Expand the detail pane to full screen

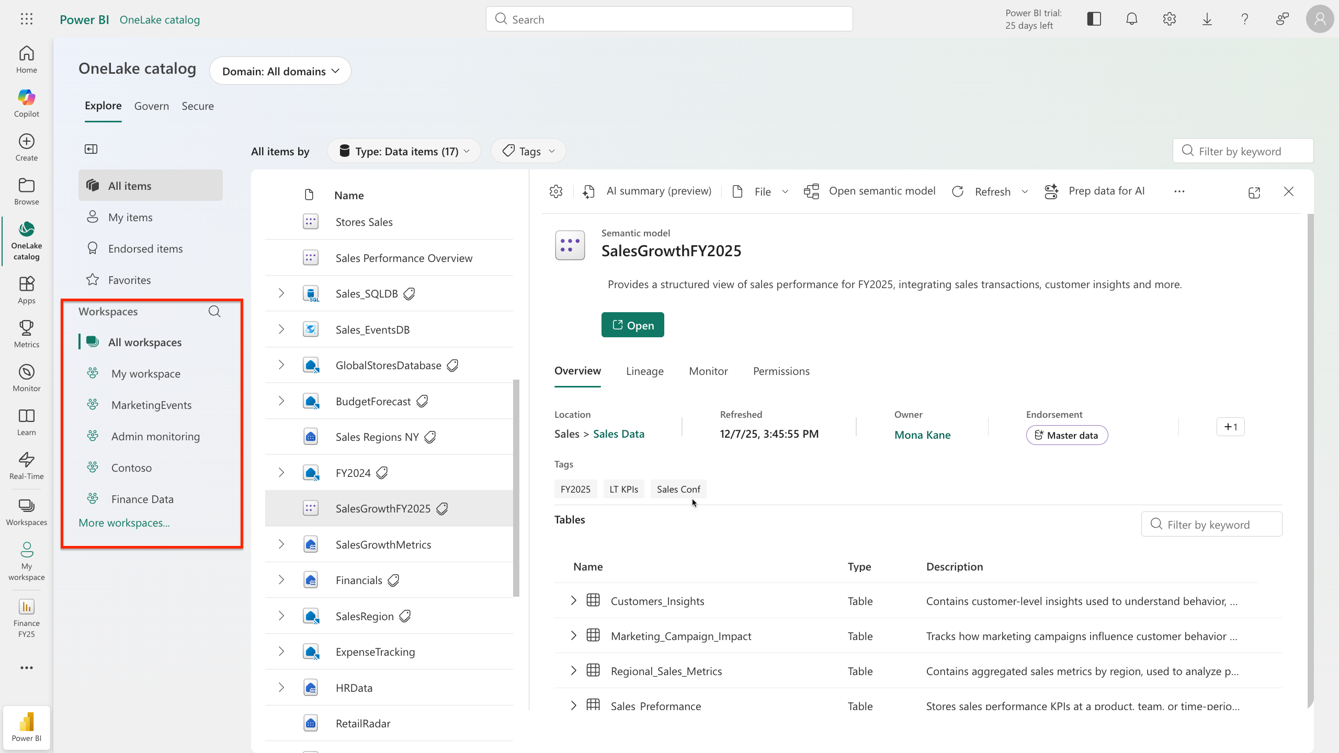(1254, 192)
